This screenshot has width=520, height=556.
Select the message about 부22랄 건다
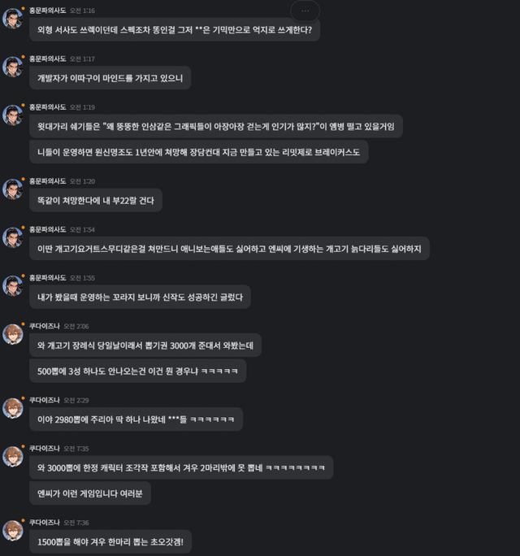pyautogui.click(x=96, y=200)
